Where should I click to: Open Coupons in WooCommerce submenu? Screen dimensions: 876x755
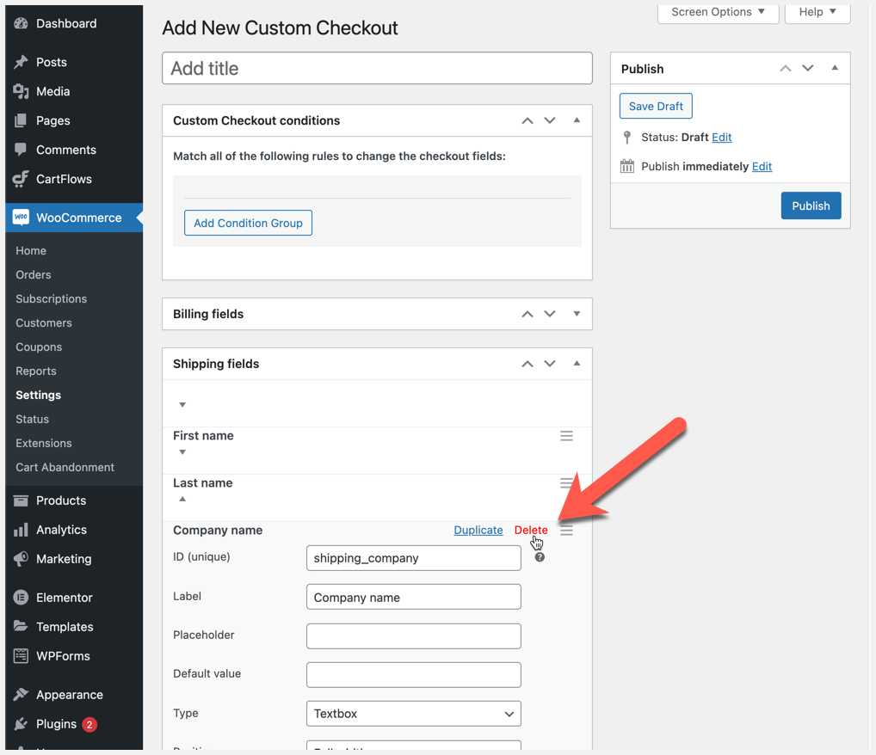39,347
